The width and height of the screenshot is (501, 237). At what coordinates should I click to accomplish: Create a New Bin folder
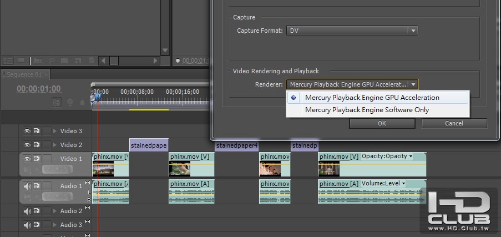tap(64, 60)
